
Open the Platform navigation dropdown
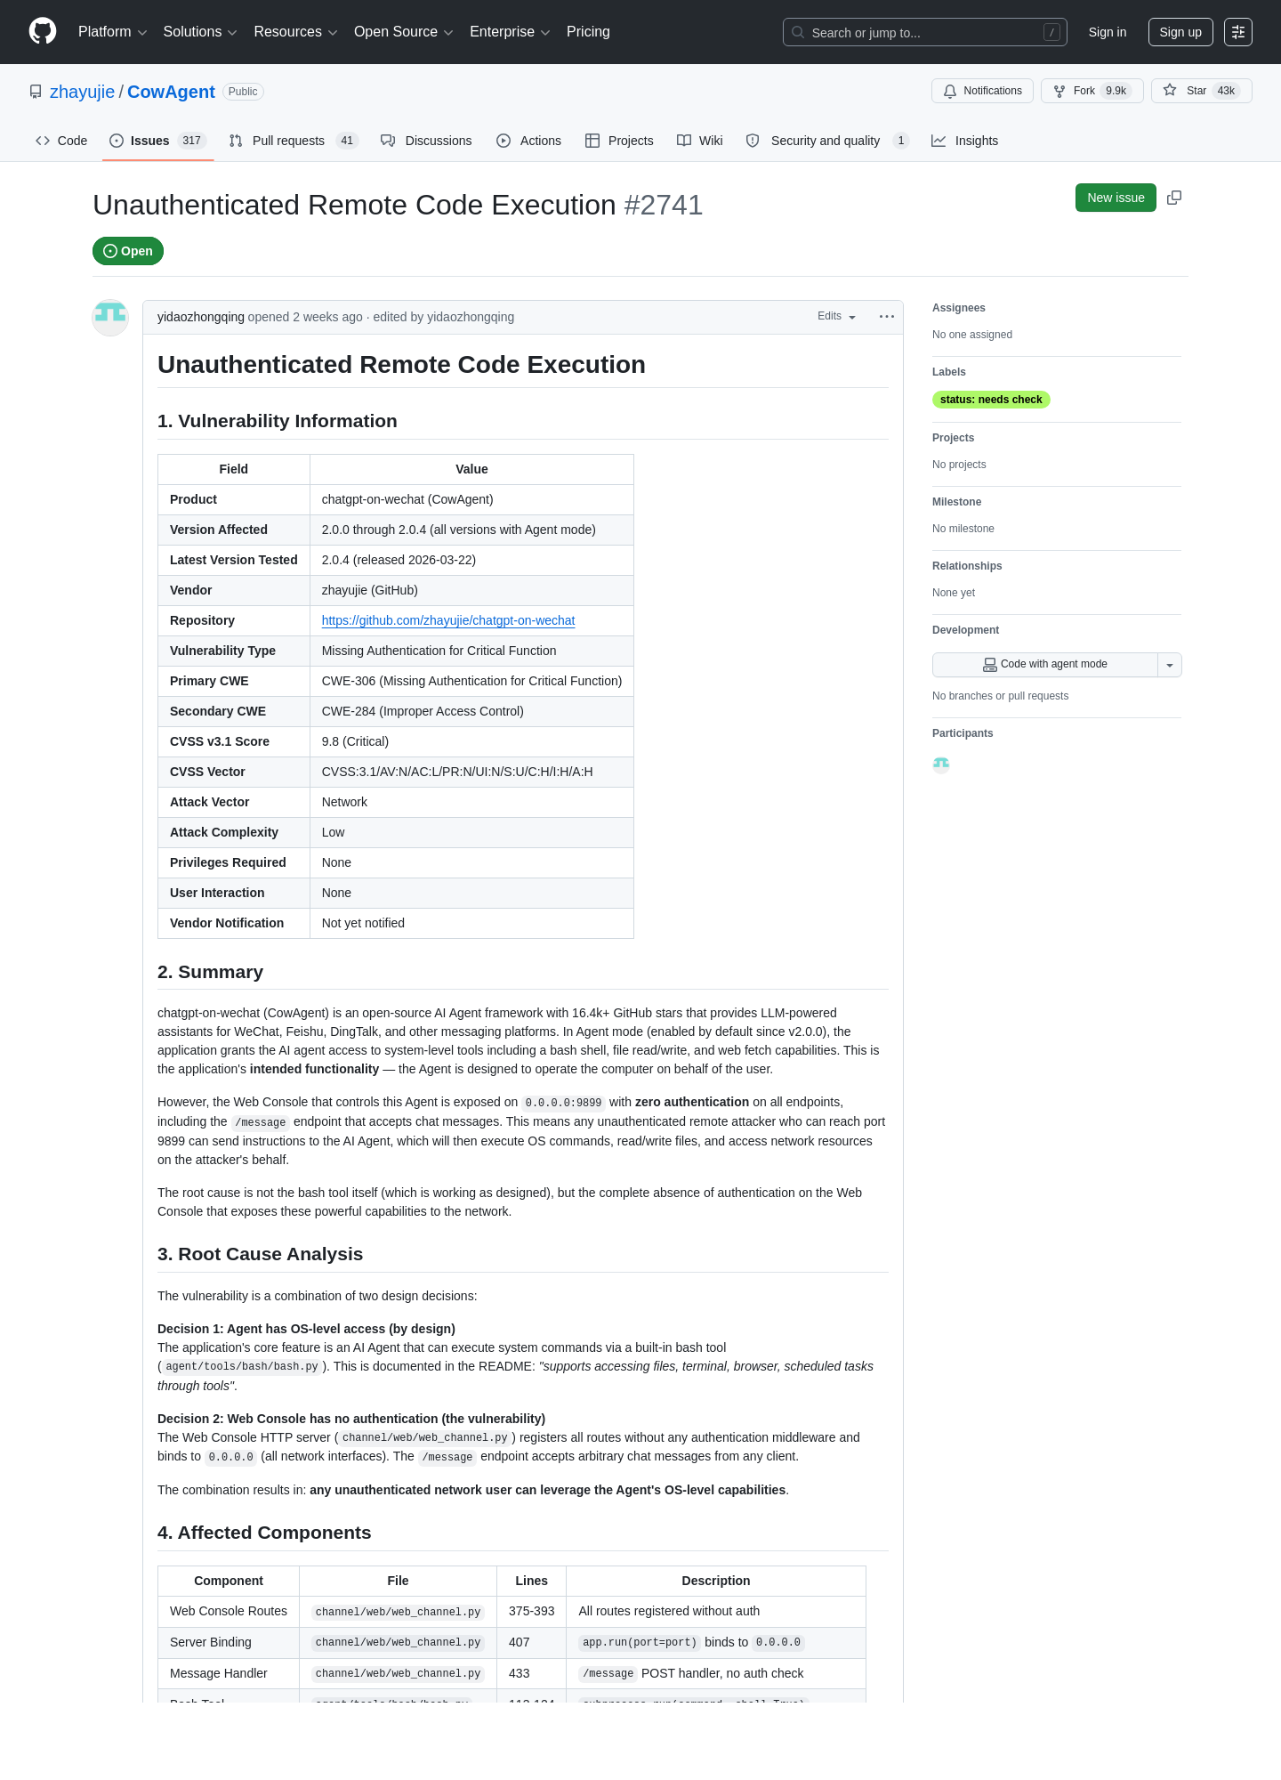[112, 32]
